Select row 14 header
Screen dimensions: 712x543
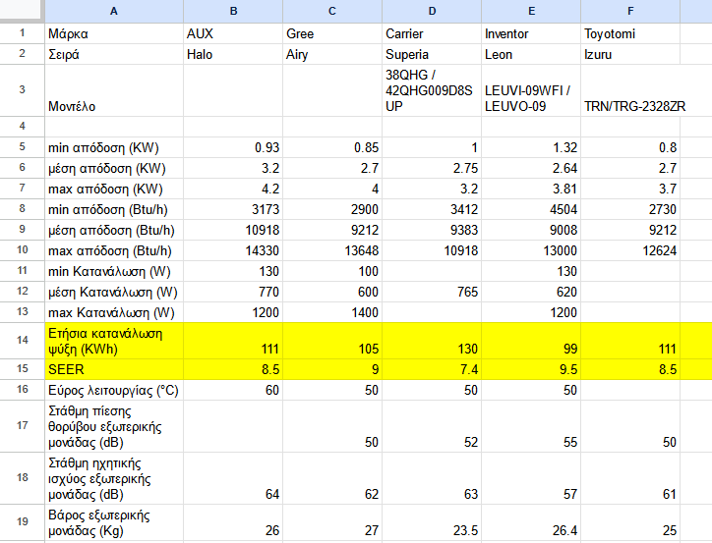23,341
